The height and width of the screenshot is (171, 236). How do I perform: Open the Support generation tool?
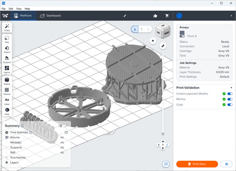click(x=7, y=59)
